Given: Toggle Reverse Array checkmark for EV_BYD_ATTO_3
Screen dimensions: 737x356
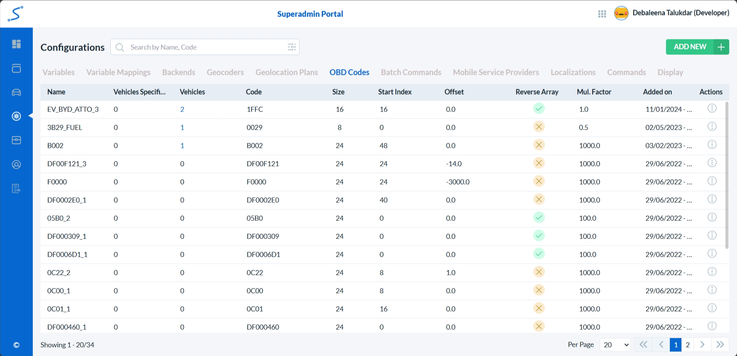Looking at the screenshot, I should coord(539,108).
